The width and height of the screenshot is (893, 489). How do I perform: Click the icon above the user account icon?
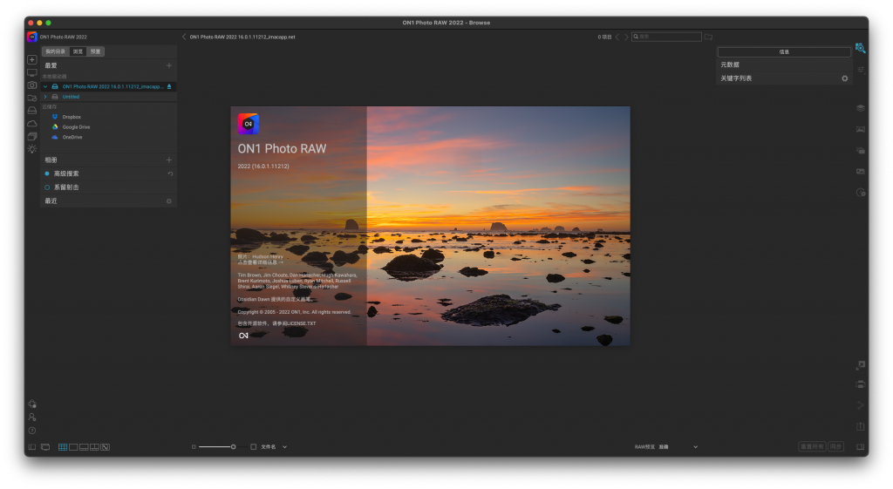pyautogui.click(x=32, y=404)
